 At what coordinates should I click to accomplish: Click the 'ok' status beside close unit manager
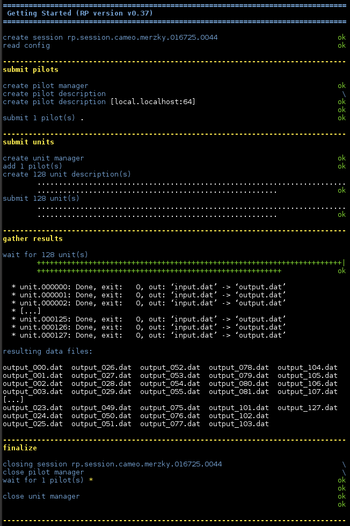[341, 496]
